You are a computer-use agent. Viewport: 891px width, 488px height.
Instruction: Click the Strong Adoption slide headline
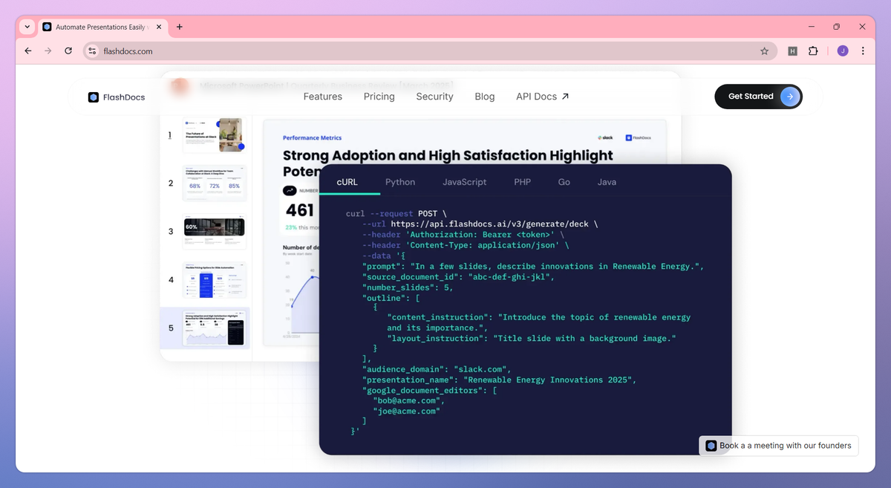click(448, 164)
